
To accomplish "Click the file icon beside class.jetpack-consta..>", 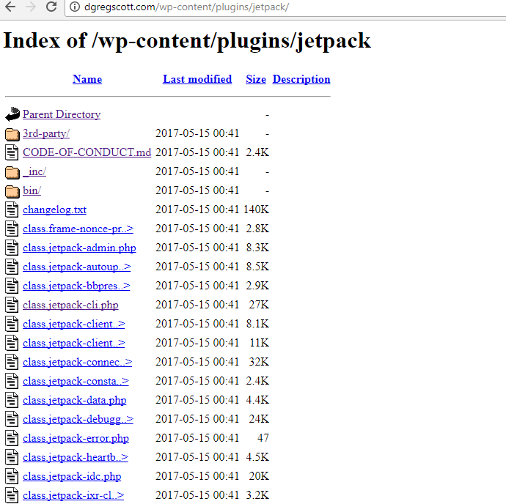I will coord(12,381).
